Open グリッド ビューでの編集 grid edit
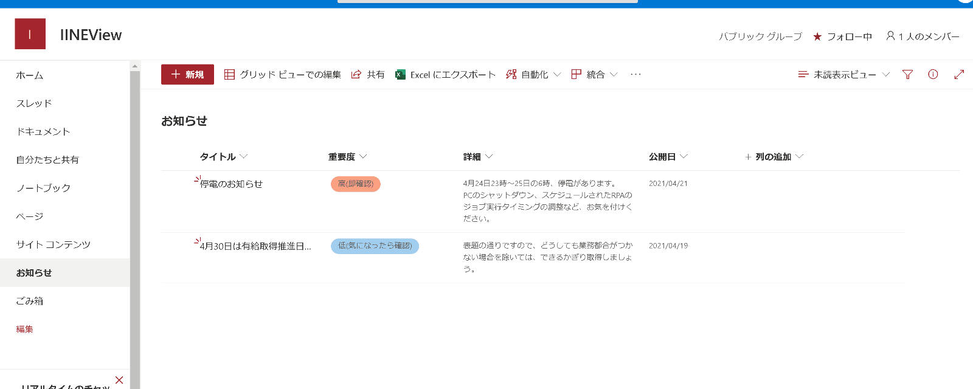This screenshot has height=389, width=973. coord(283,74)
